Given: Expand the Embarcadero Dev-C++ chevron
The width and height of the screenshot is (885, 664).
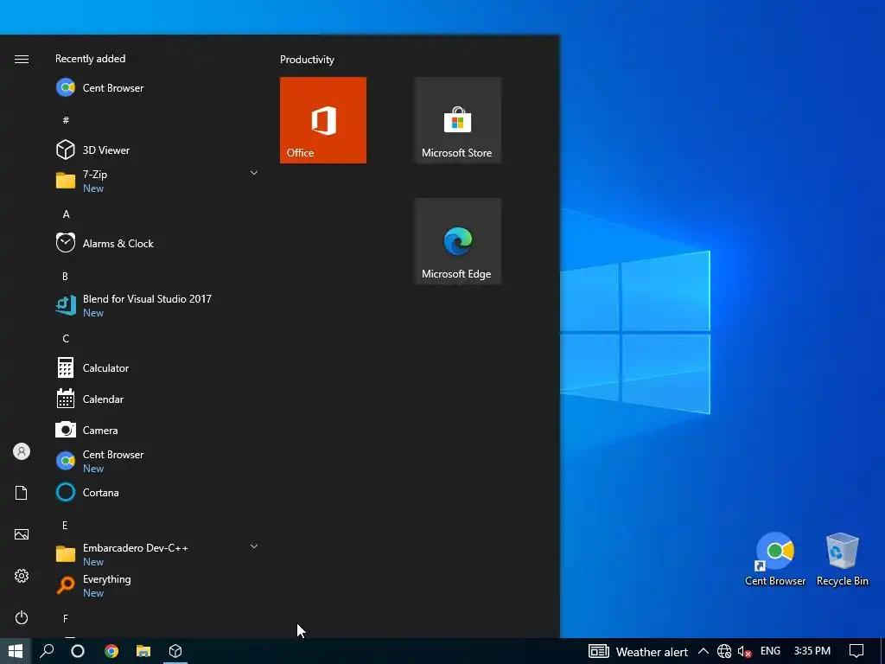Looking at the screenshot, I should [x=254, y=546].
